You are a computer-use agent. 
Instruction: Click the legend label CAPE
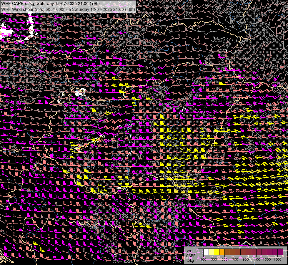coord(191,256)
